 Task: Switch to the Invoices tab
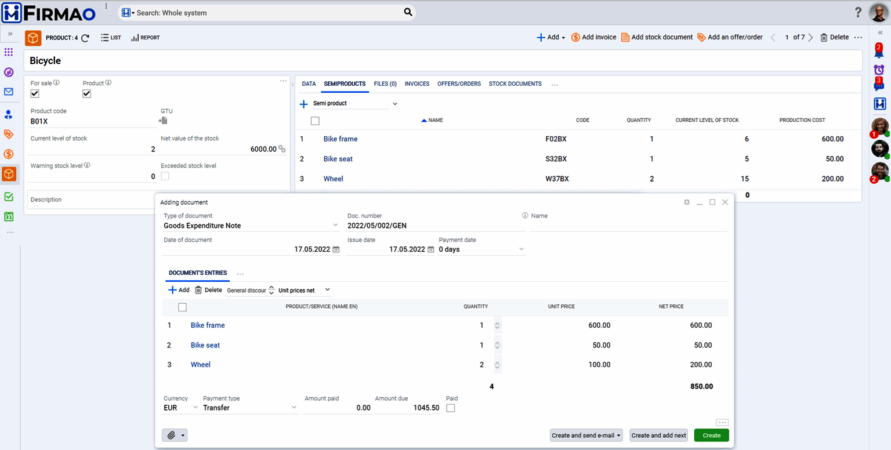click(416, 84)
